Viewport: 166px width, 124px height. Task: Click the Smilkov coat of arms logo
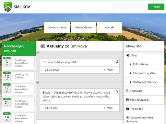tap(8, 7)
